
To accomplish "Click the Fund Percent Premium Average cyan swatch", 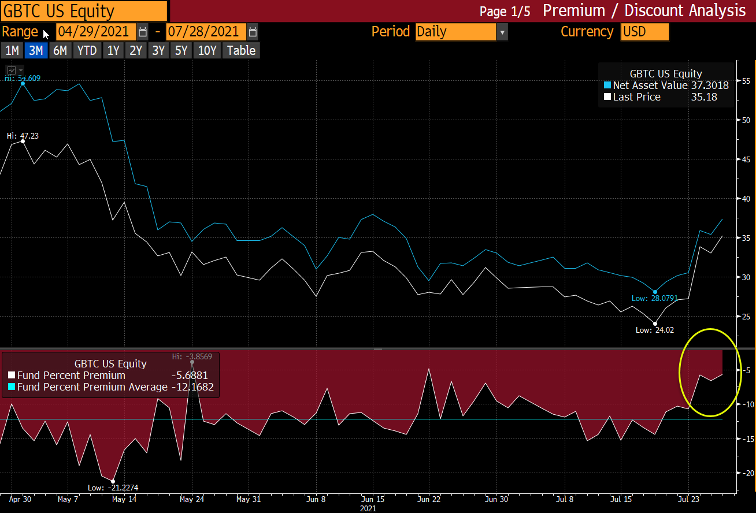I will point(12,387).
